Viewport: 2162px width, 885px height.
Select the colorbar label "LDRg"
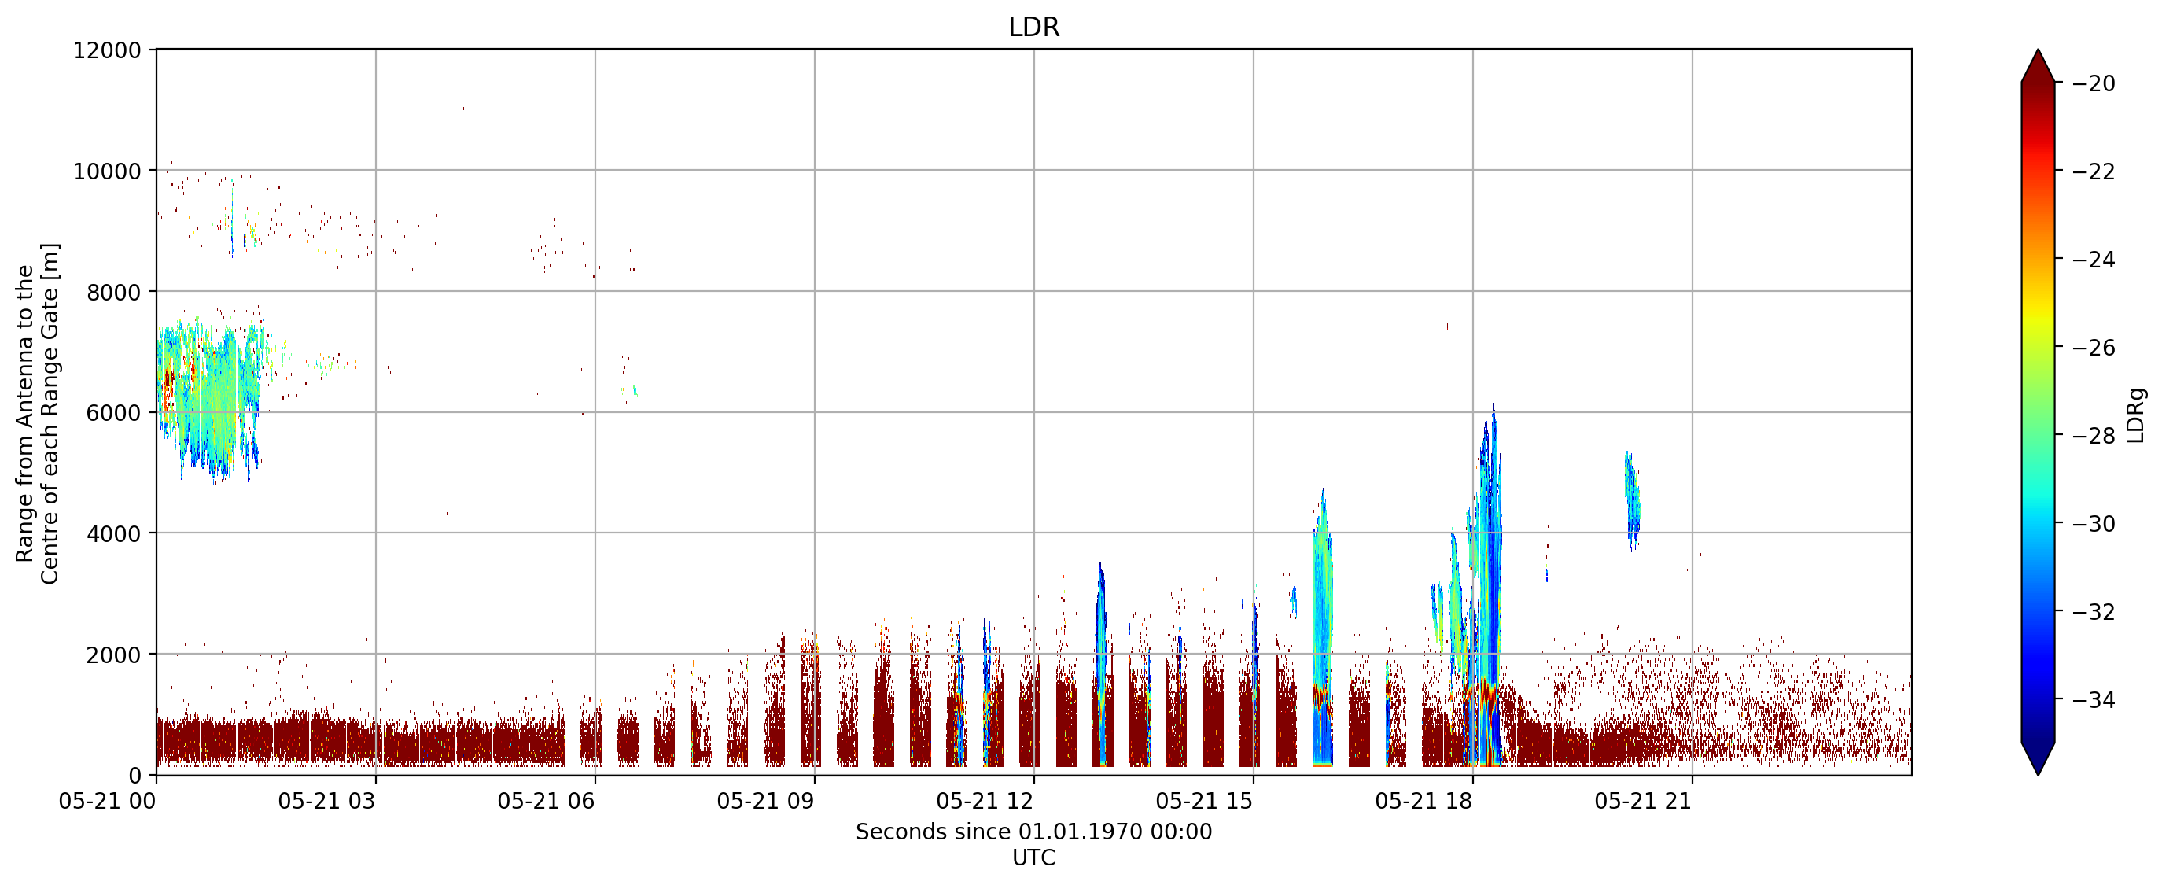click(2136, 415)
